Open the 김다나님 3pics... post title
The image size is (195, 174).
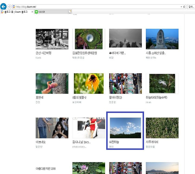click(82, 142)
